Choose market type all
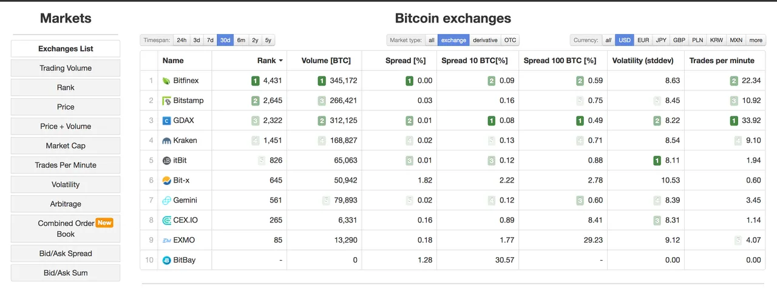 pos(431,40)
